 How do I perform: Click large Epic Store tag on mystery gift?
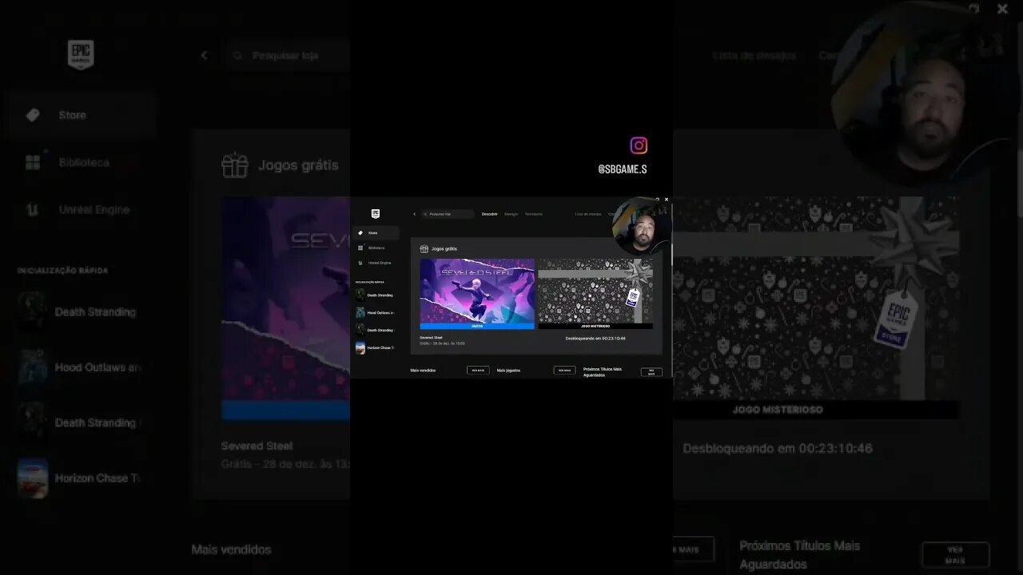click(x=897, y=319)
